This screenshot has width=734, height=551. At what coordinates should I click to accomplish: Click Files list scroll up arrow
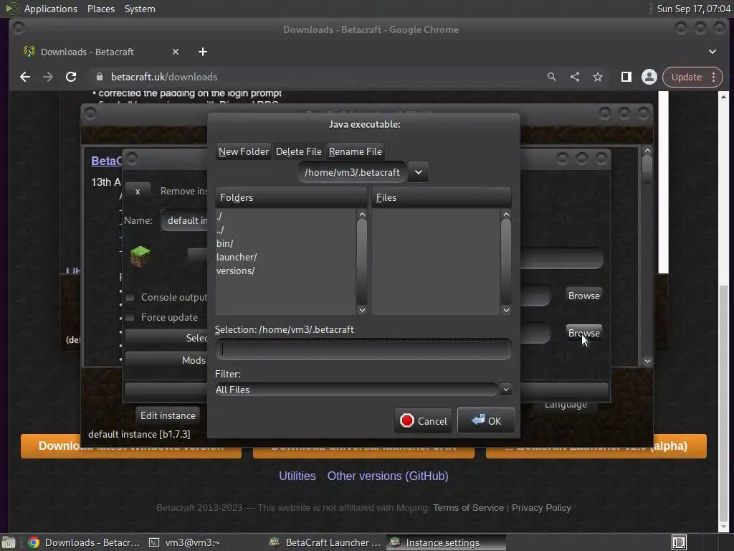(x=506, y=215)
